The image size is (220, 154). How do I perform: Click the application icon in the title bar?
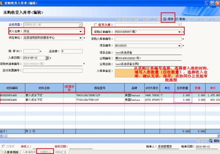[x=2, y=3]
